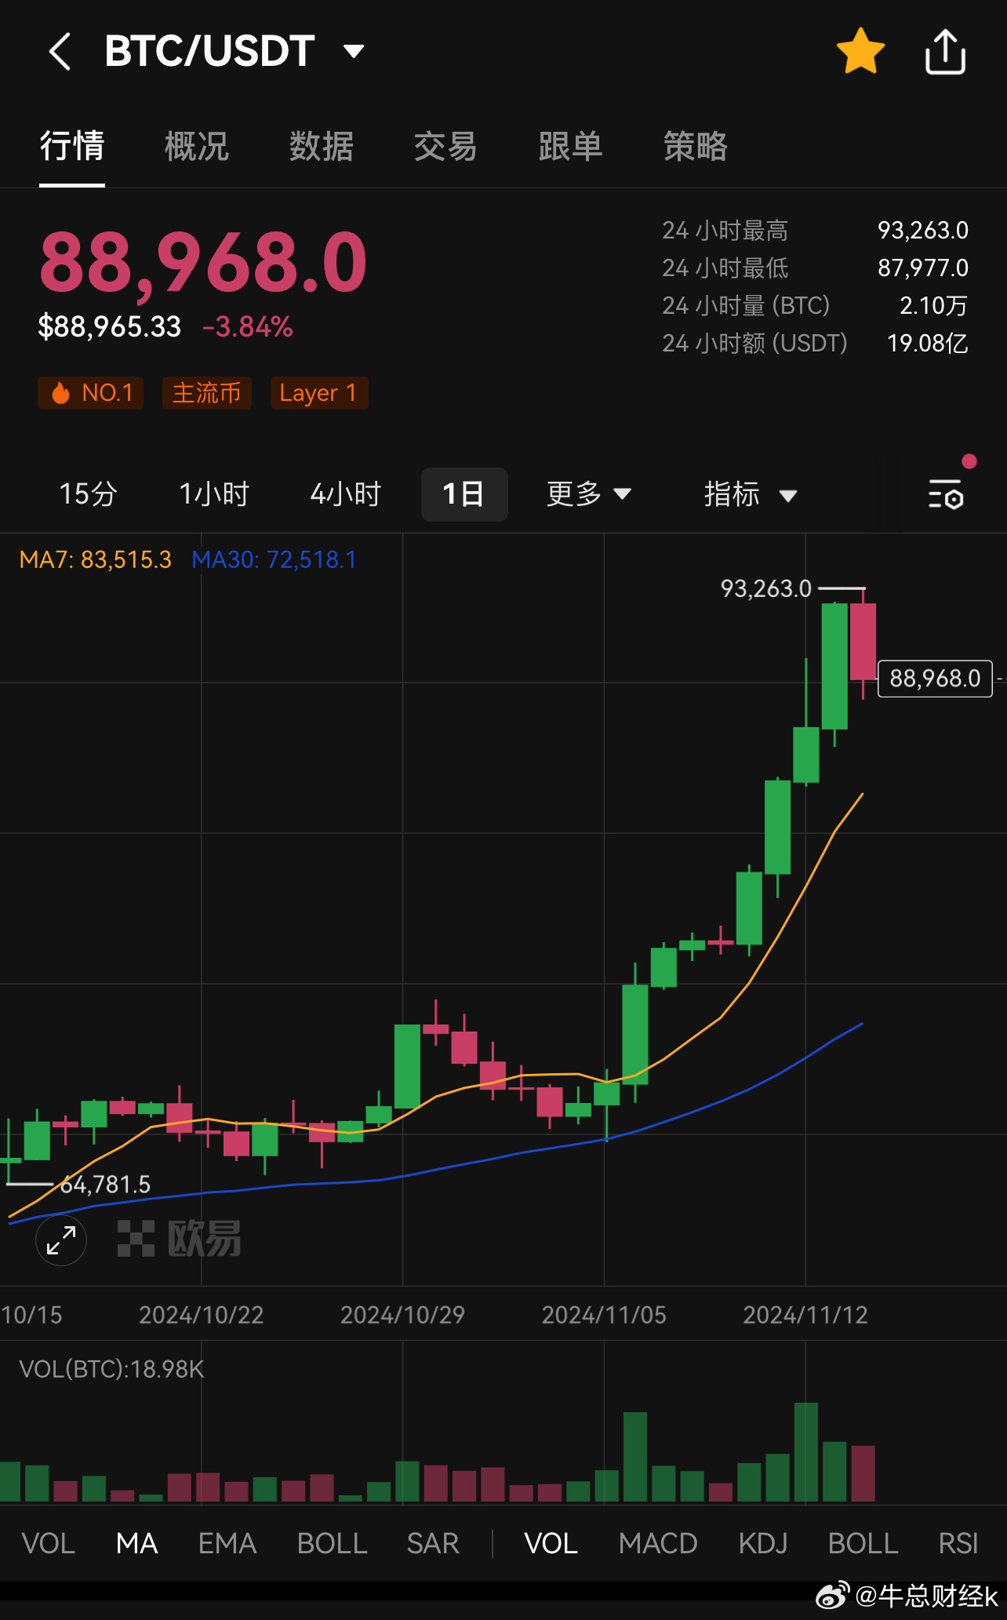Toggle the SAR indicator
This screenshot has height=1620, width=1007.
(x=433, y=1543)
